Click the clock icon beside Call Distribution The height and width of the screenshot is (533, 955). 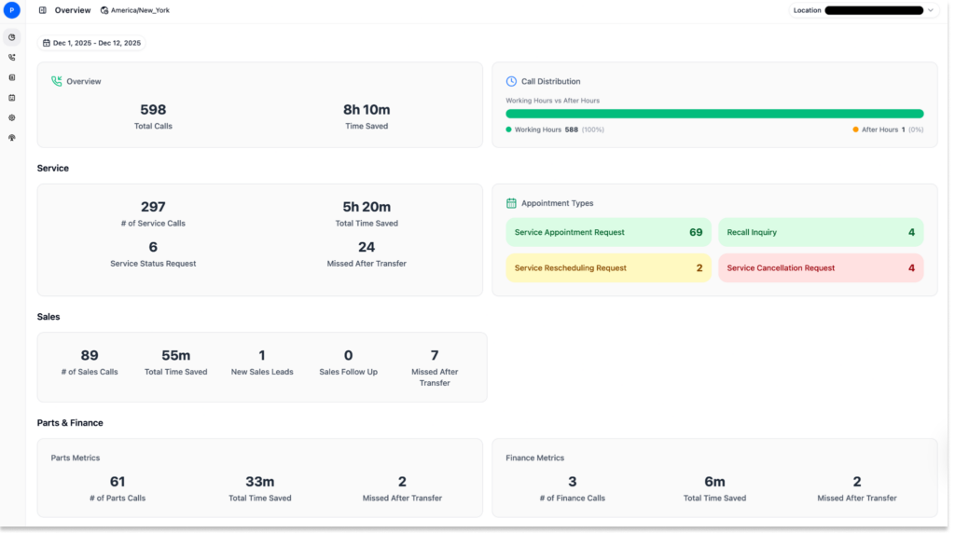[x=512, y=81]
